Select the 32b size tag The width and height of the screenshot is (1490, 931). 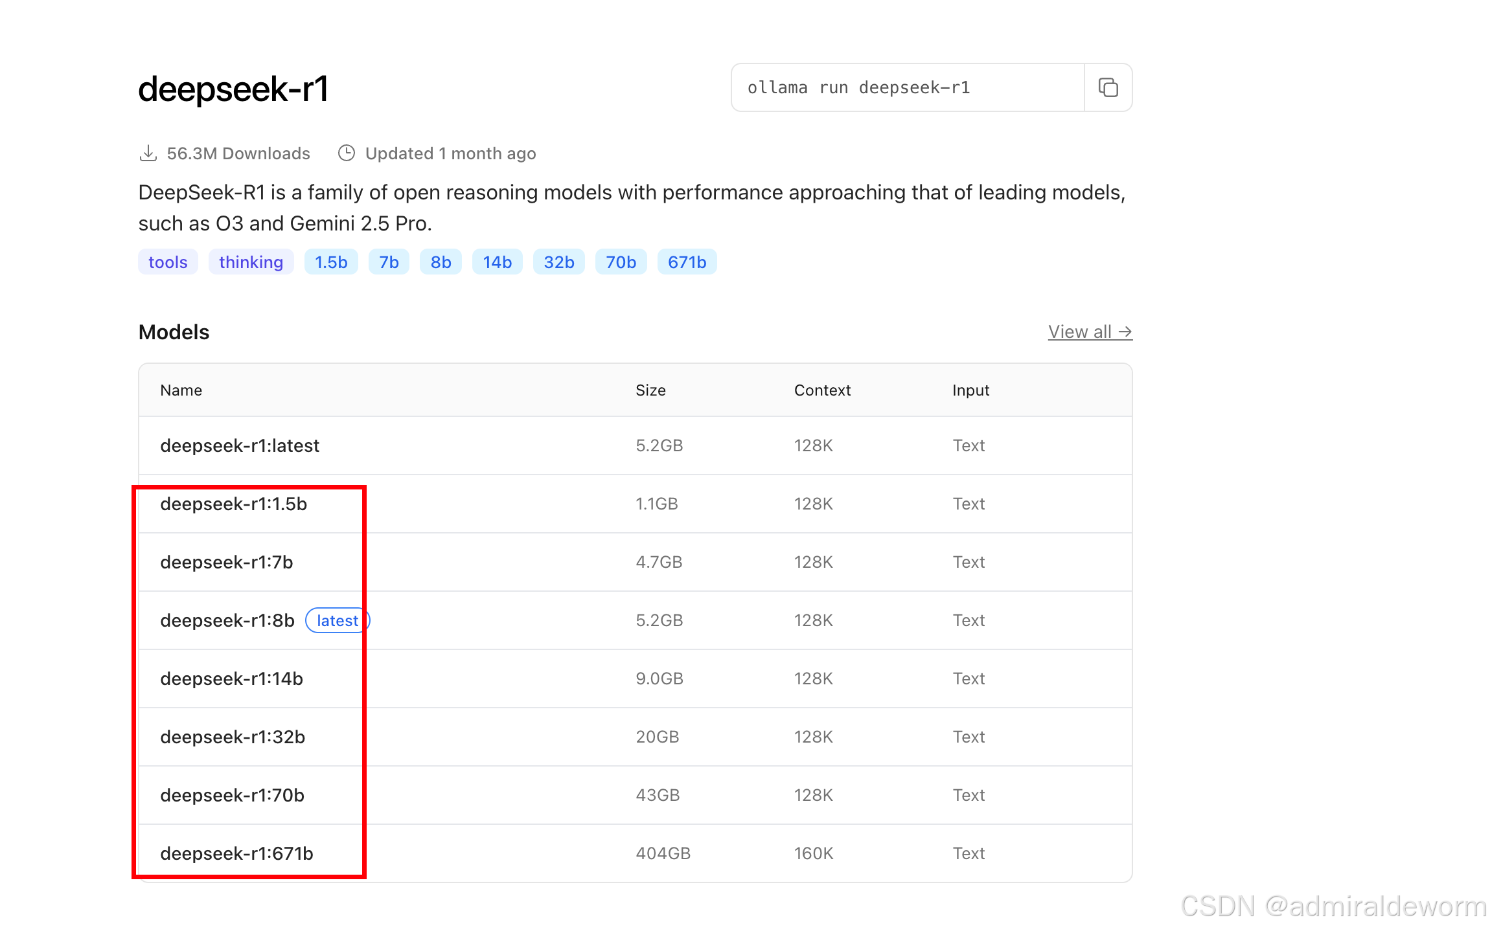point(558,262)
